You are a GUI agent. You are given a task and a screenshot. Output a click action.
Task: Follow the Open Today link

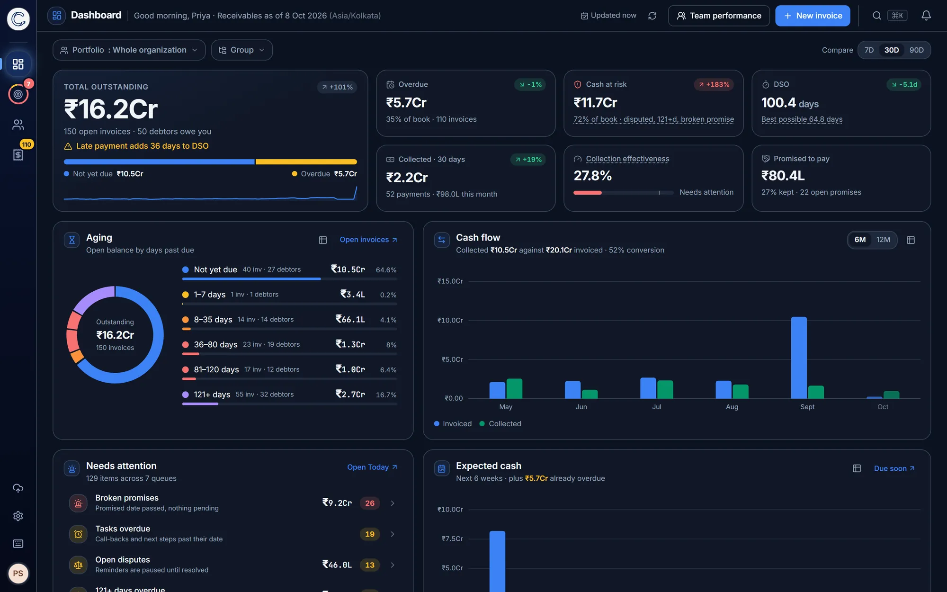[372, 467]
